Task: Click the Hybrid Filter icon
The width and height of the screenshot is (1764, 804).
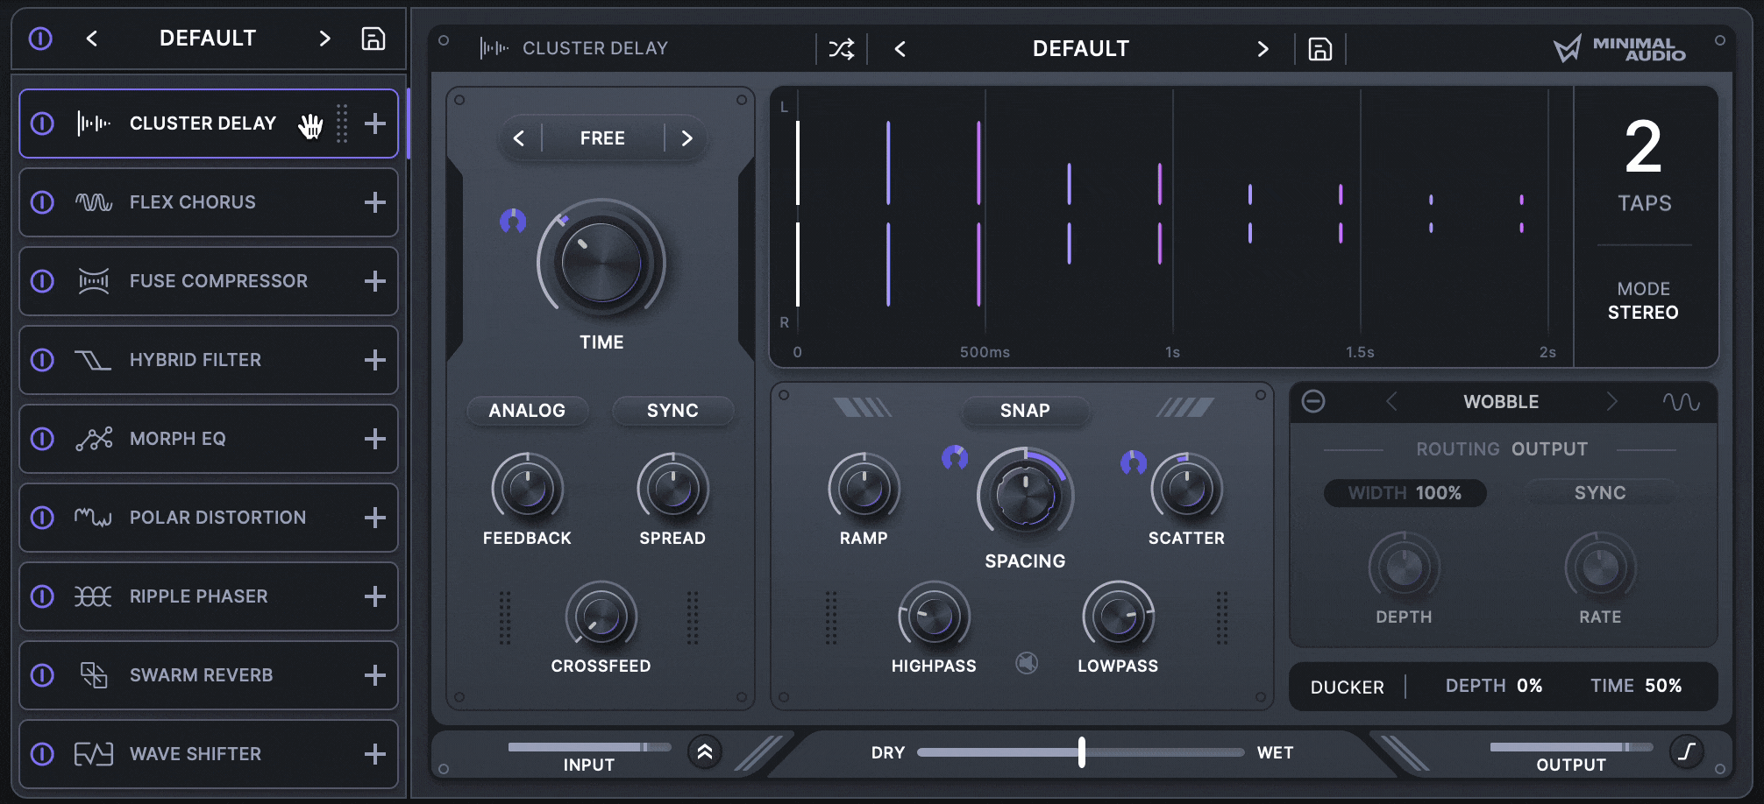Action: click(94, 360)
